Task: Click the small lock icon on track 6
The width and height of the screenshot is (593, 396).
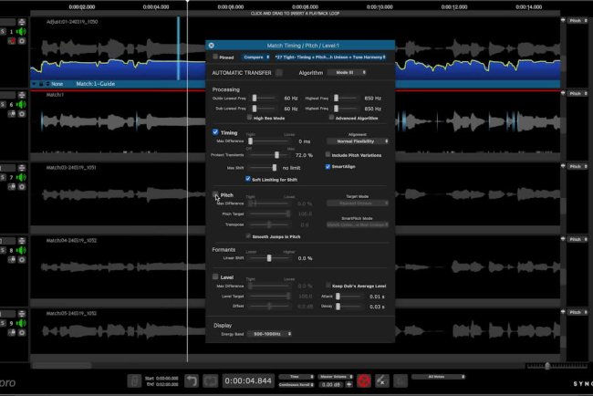Action: tap(12, 114)
